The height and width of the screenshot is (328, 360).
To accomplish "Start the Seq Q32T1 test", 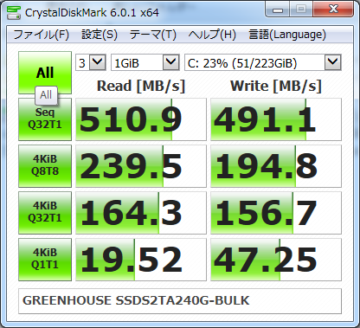I will (45, 119).
